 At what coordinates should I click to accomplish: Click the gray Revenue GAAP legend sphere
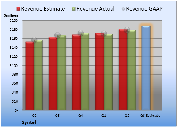123,9
